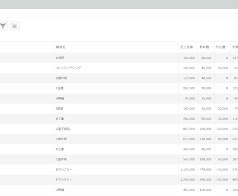The height and width of the screenshot is (196, 238).
Task: Click material cost 50,000 for I産業
Action: coord(206,108)
